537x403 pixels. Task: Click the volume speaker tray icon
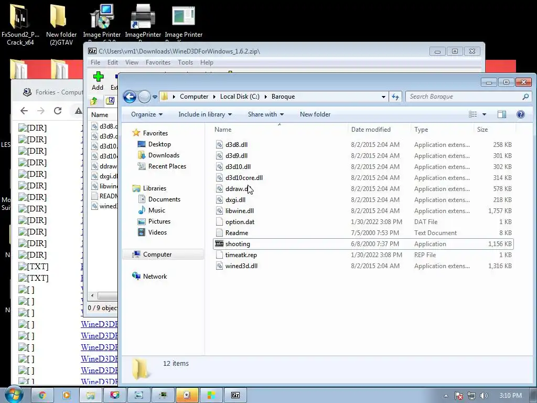(x=484, y=396)
